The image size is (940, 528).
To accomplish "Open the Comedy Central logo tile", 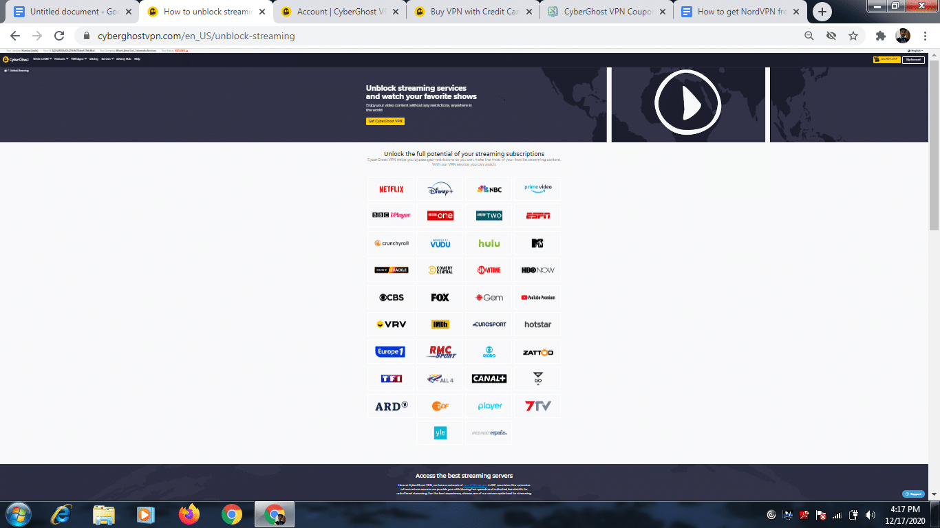I will coord(440,270).
